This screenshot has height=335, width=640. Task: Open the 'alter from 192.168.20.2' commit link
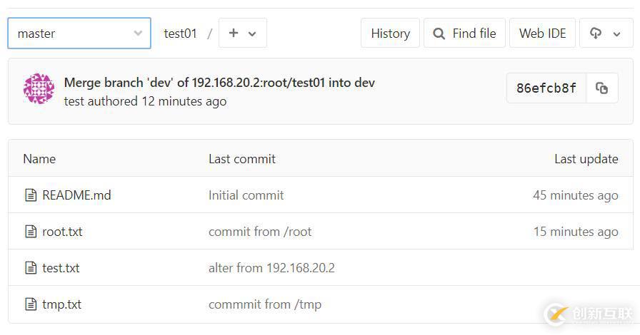pos(271,268)
